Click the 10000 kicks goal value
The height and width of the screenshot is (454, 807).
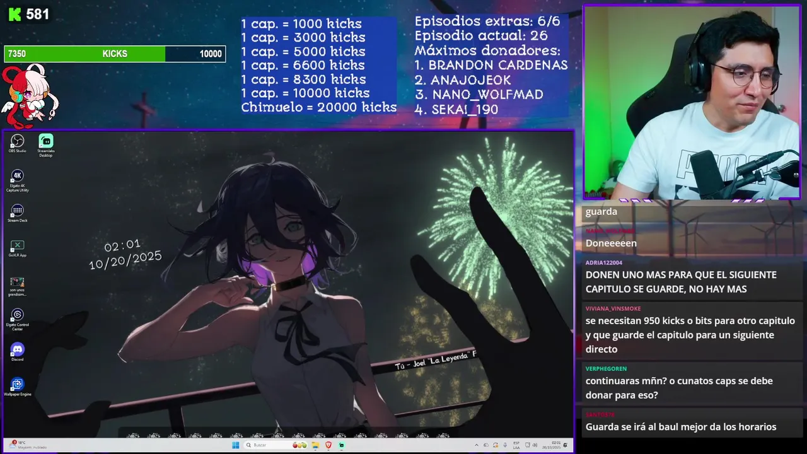pos(211,54)
